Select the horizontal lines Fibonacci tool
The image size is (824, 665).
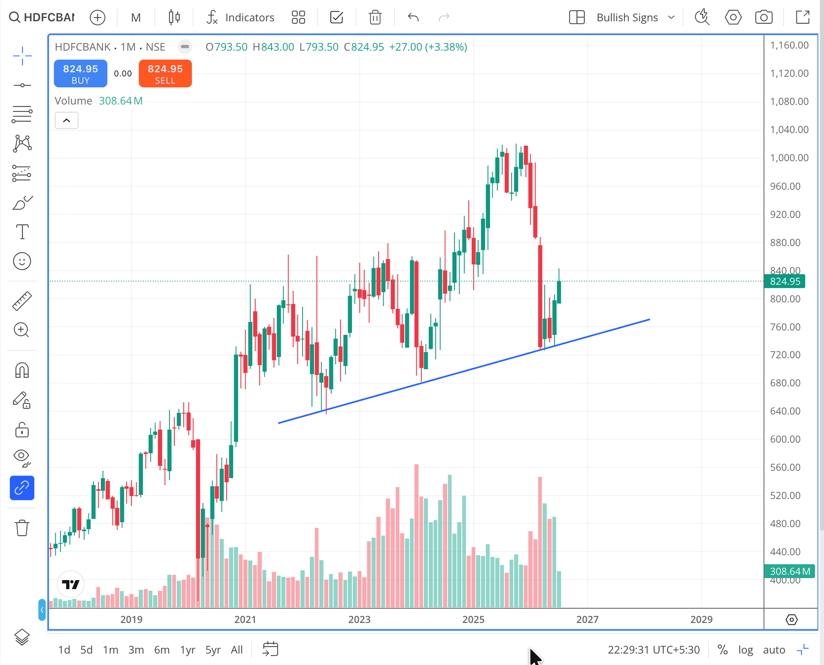coord(22,114)
